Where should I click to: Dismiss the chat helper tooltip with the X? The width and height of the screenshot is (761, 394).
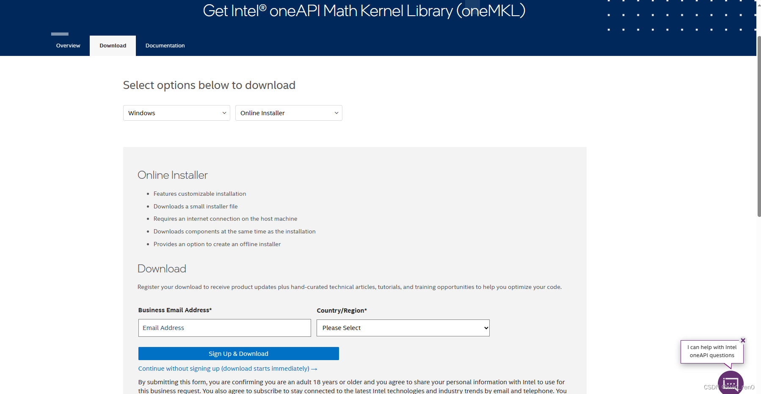743,340
